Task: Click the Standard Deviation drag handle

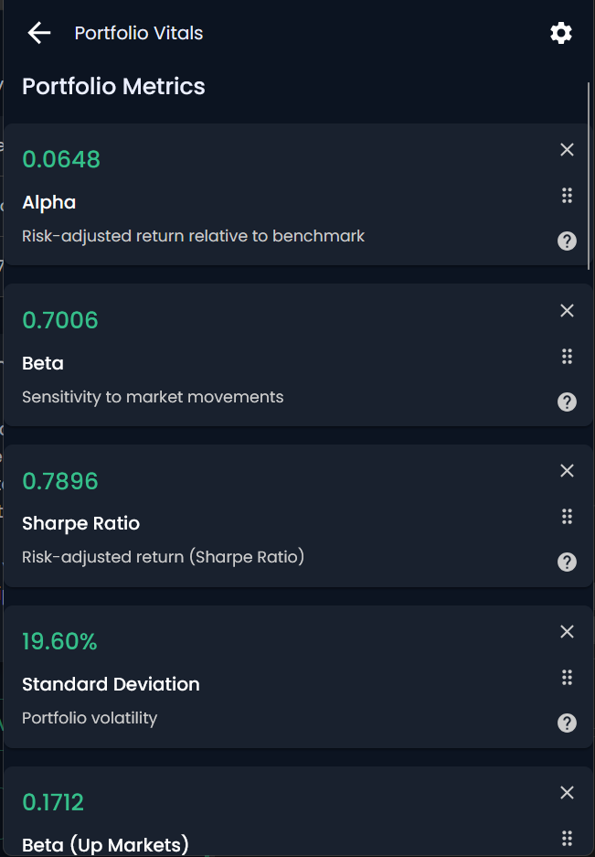Action: pyautogui.click(x=568, y=677)
